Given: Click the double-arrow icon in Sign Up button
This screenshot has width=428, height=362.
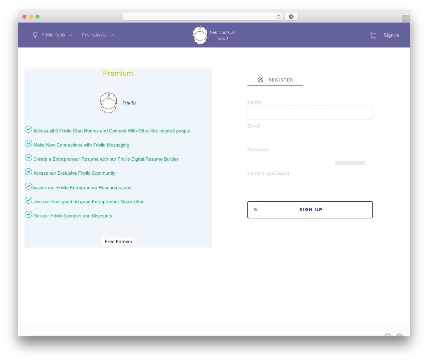Looking at the screenshot, I should click(x=256, y=210).
